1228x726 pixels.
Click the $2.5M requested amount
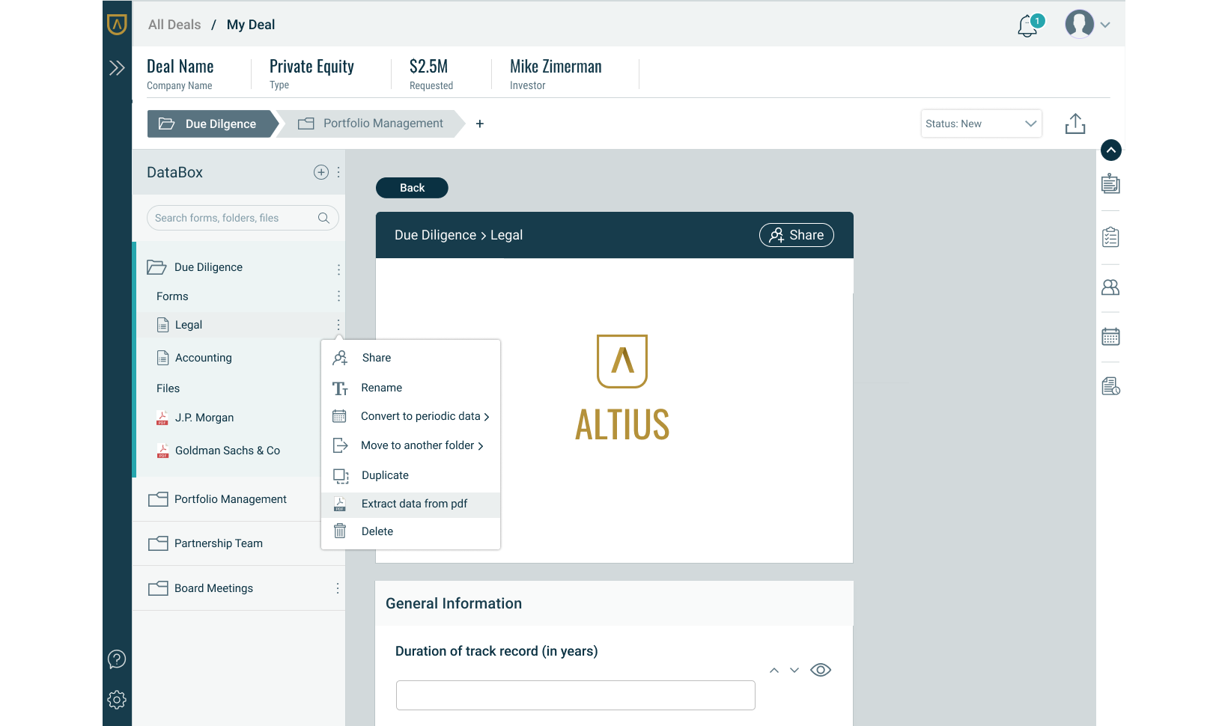click(428, 67)
